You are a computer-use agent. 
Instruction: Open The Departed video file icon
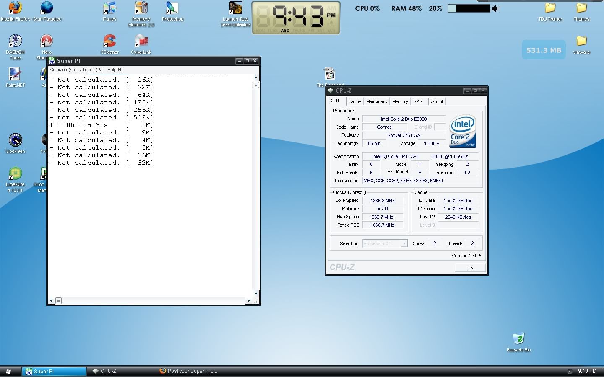pyautogui.click(x=330, y=77)
